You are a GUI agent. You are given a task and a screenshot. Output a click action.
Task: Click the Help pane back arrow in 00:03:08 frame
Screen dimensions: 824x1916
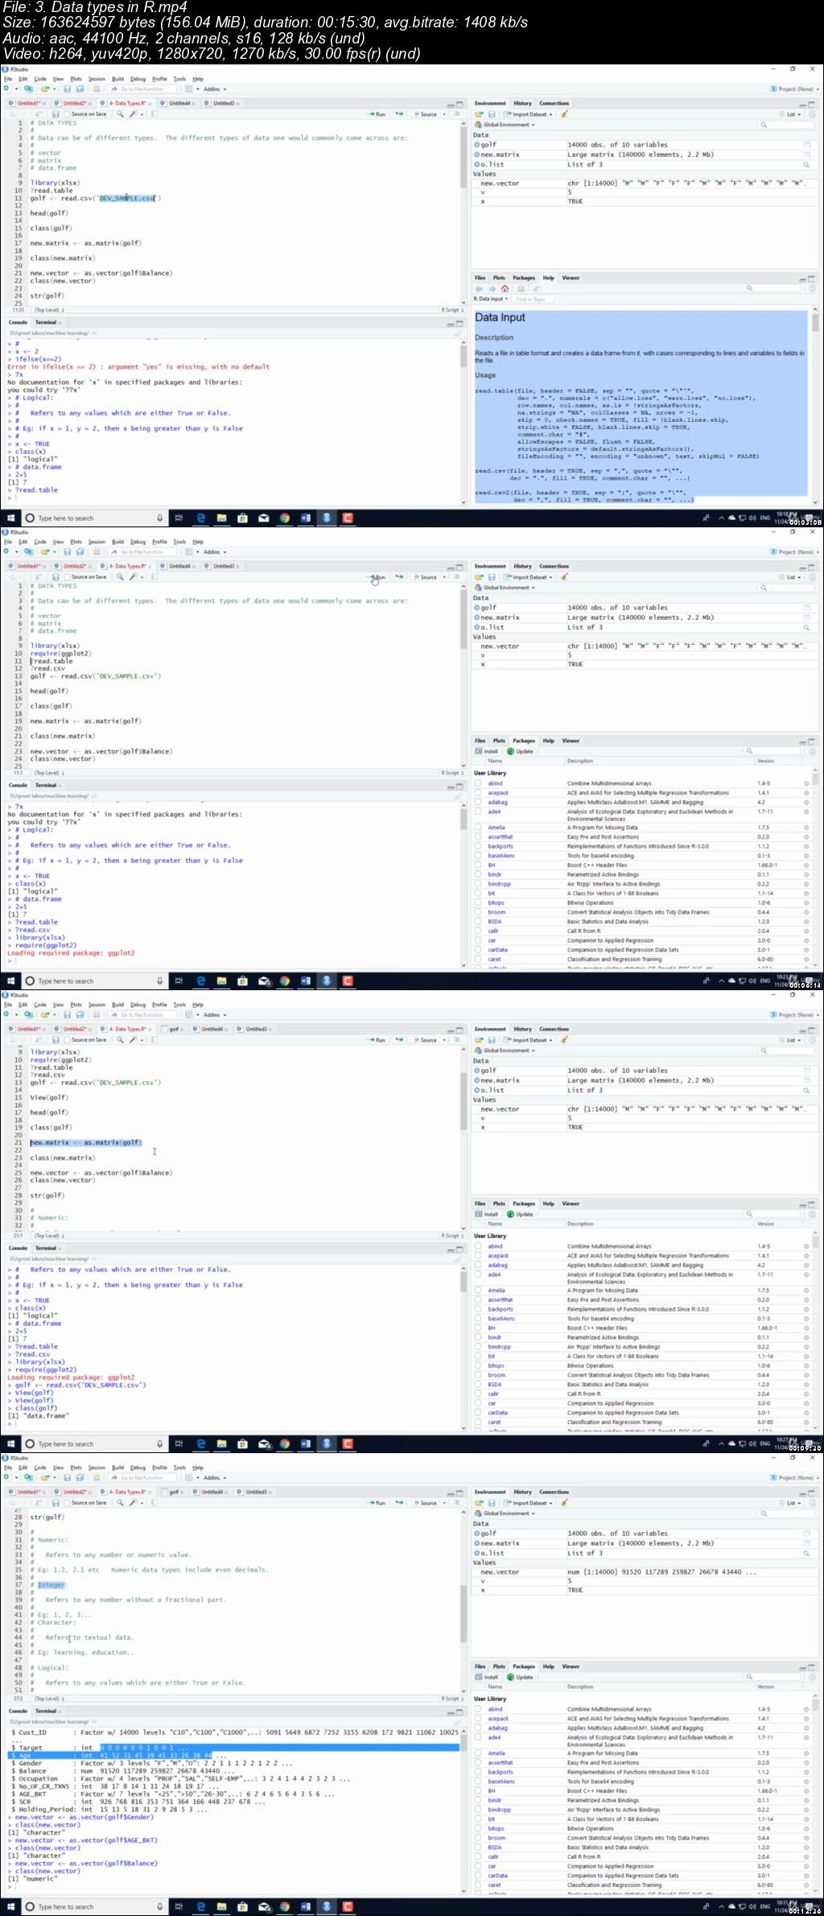479,288
